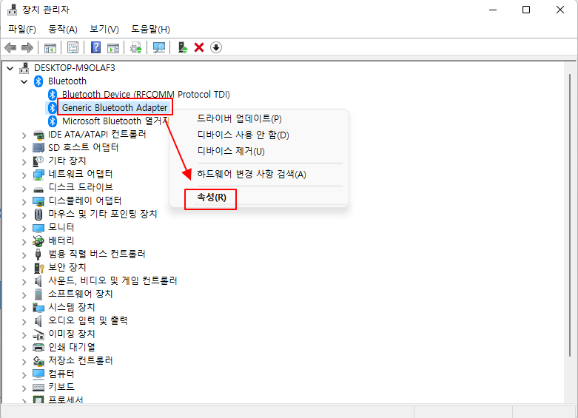Select the 컴퓨터 label

point(61,374)
